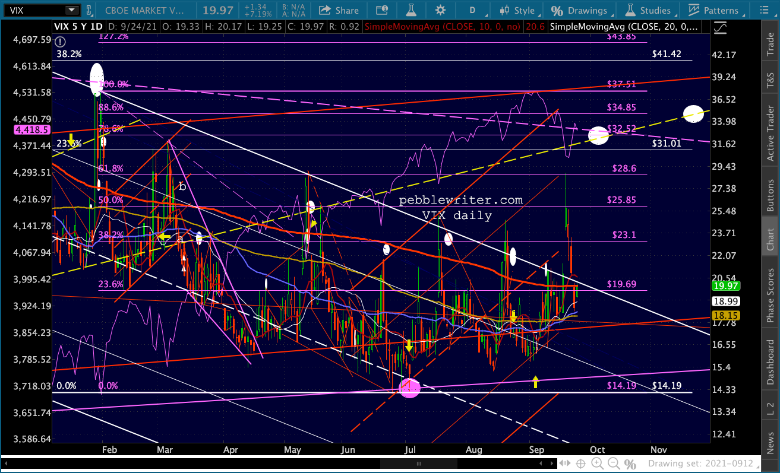Screen dimensions: 780x473
Task: Click the log scale curve icon
Action: (x=720, y=28)
